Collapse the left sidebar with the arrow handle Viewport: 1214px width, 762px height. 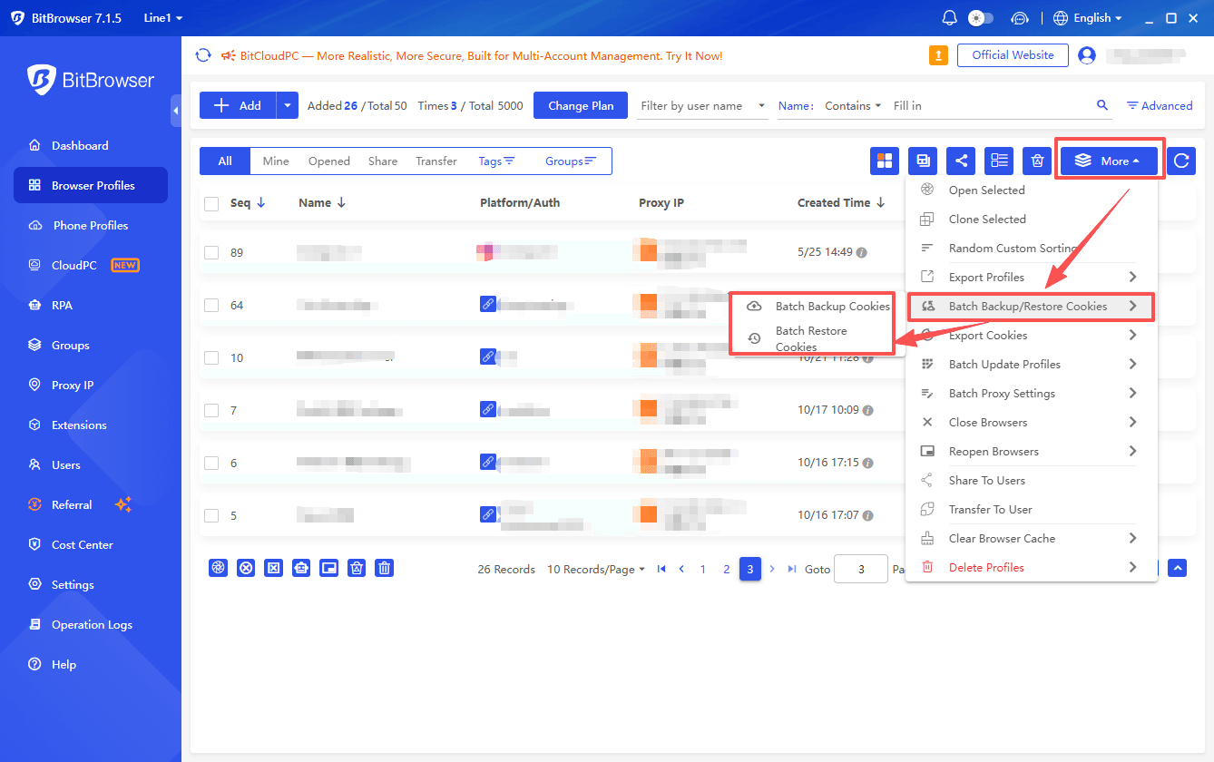176,111
